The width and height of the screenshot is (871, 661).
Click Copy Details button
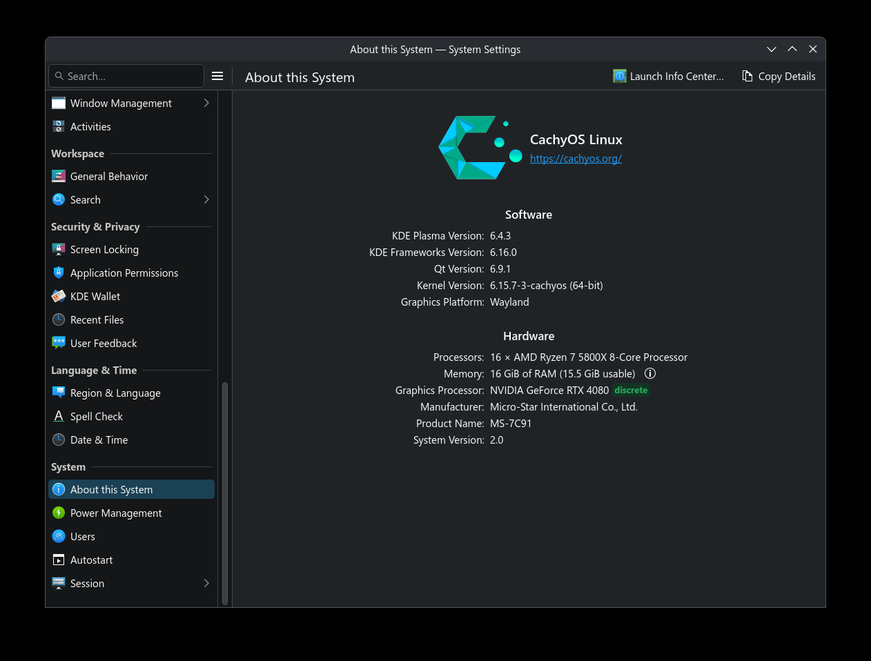tap(779, 76)
